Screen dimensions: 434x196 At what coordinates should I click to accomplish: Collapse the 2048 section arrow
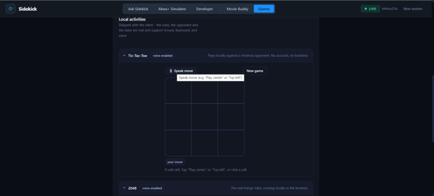click(x=124, y=188)
